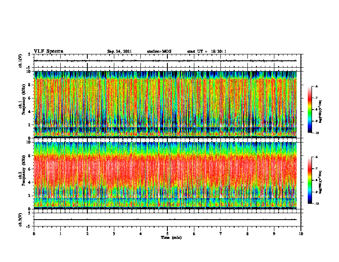Click the ch.1(V) waveform trace panel
The image size is (339, 262).
[x=167, y=61]
